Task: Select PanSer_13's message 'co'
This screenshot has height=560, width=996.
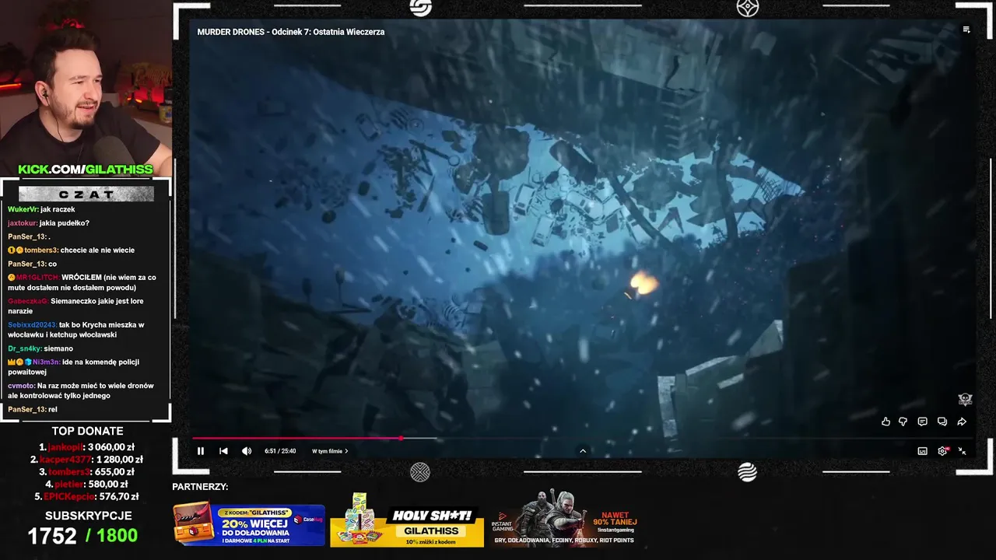Action: 32,264
